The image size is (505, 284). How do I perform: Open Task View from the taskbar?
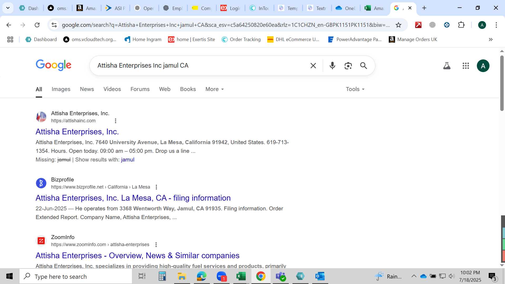click(142, 276)
